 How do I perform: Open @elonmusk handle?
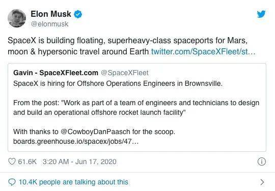[x=49, y=24]
